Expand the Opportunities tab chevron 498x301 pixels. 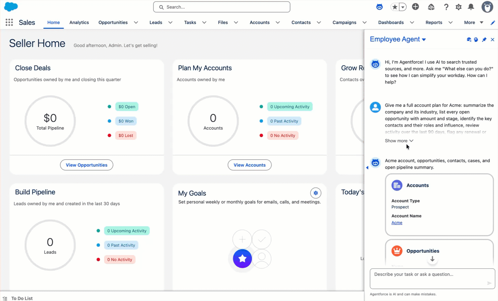(136, 23)
